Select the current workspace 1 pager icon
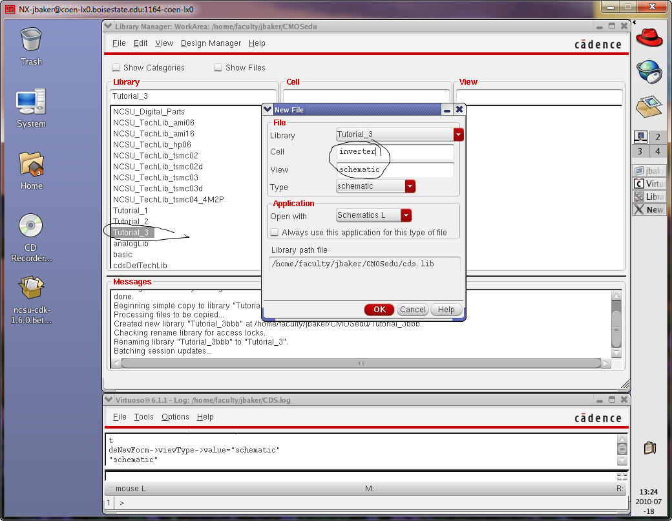The width and height of the screenshot is (672, 521). (x=640, y=137)
